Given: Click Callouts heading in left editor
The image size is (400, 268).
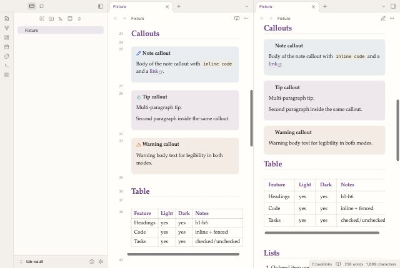Looking at the screenshot, I should (145, 34).
